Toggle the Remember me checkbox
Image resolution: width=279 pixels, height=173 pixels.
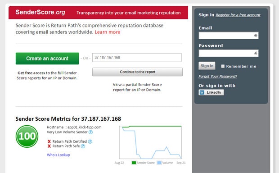223,66
